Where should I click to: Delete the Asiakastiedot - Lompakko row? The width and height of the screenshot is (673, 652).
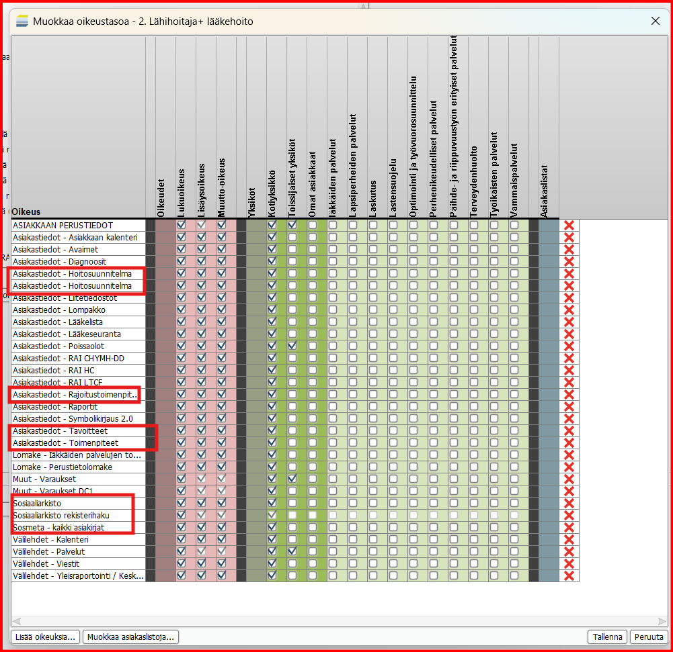click(x=569, y=310)
